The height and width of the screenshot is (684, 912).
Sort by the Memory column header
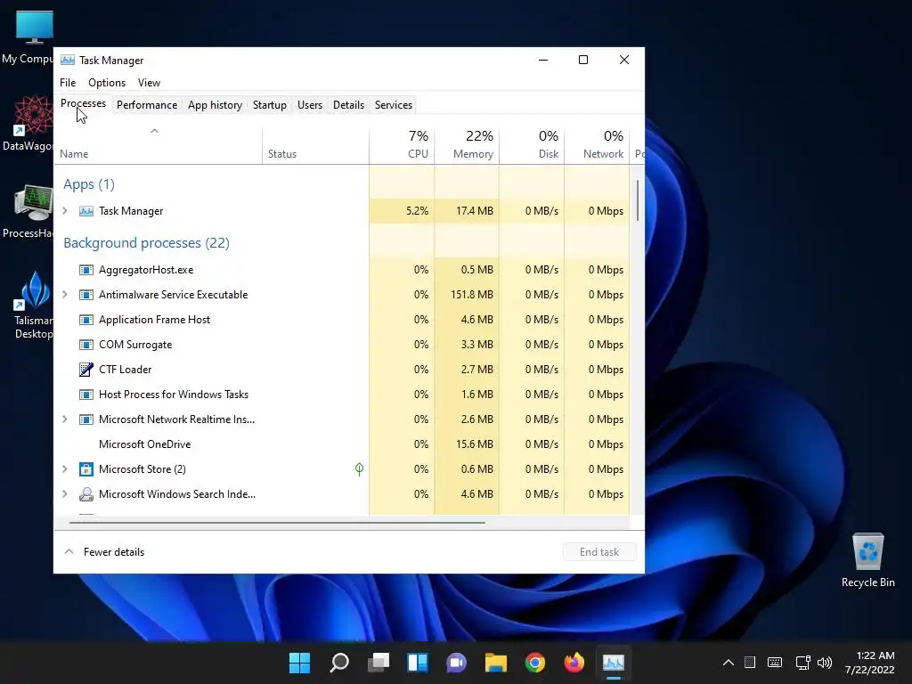pos(467,144)
